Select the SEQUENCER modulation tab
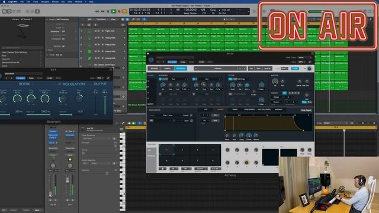The height and width of the screenshot is (213, 379). click(249, 109)
